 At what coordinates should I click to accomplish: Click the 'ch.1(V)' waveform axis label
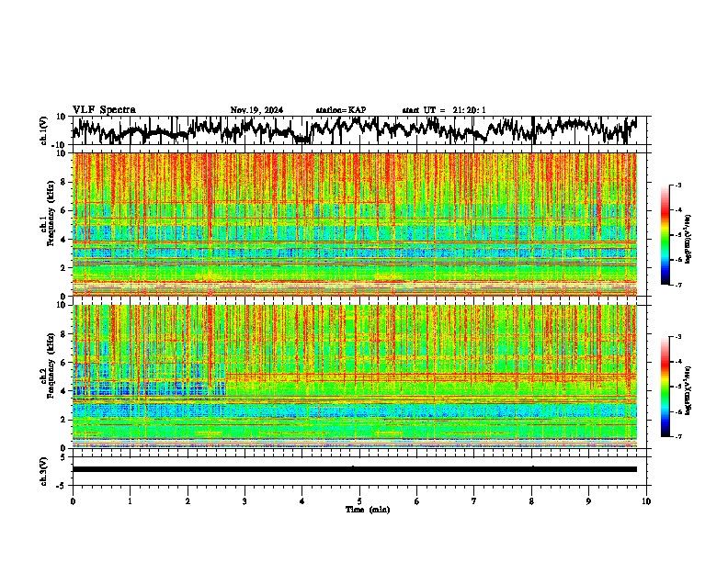[44, 130]
